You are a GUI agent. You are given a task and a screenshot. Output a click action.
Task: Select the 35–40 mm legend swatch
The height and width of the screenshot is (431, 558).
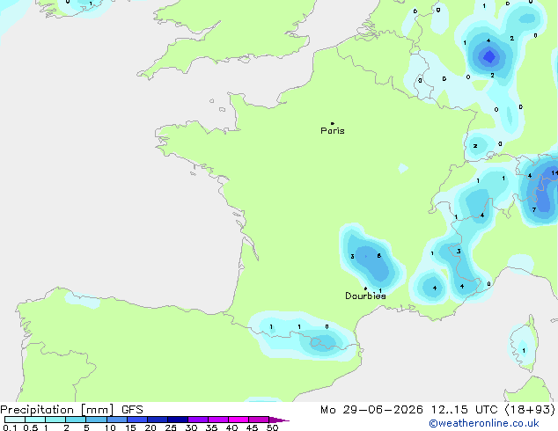pyautogui.click(x=217, y=420)
